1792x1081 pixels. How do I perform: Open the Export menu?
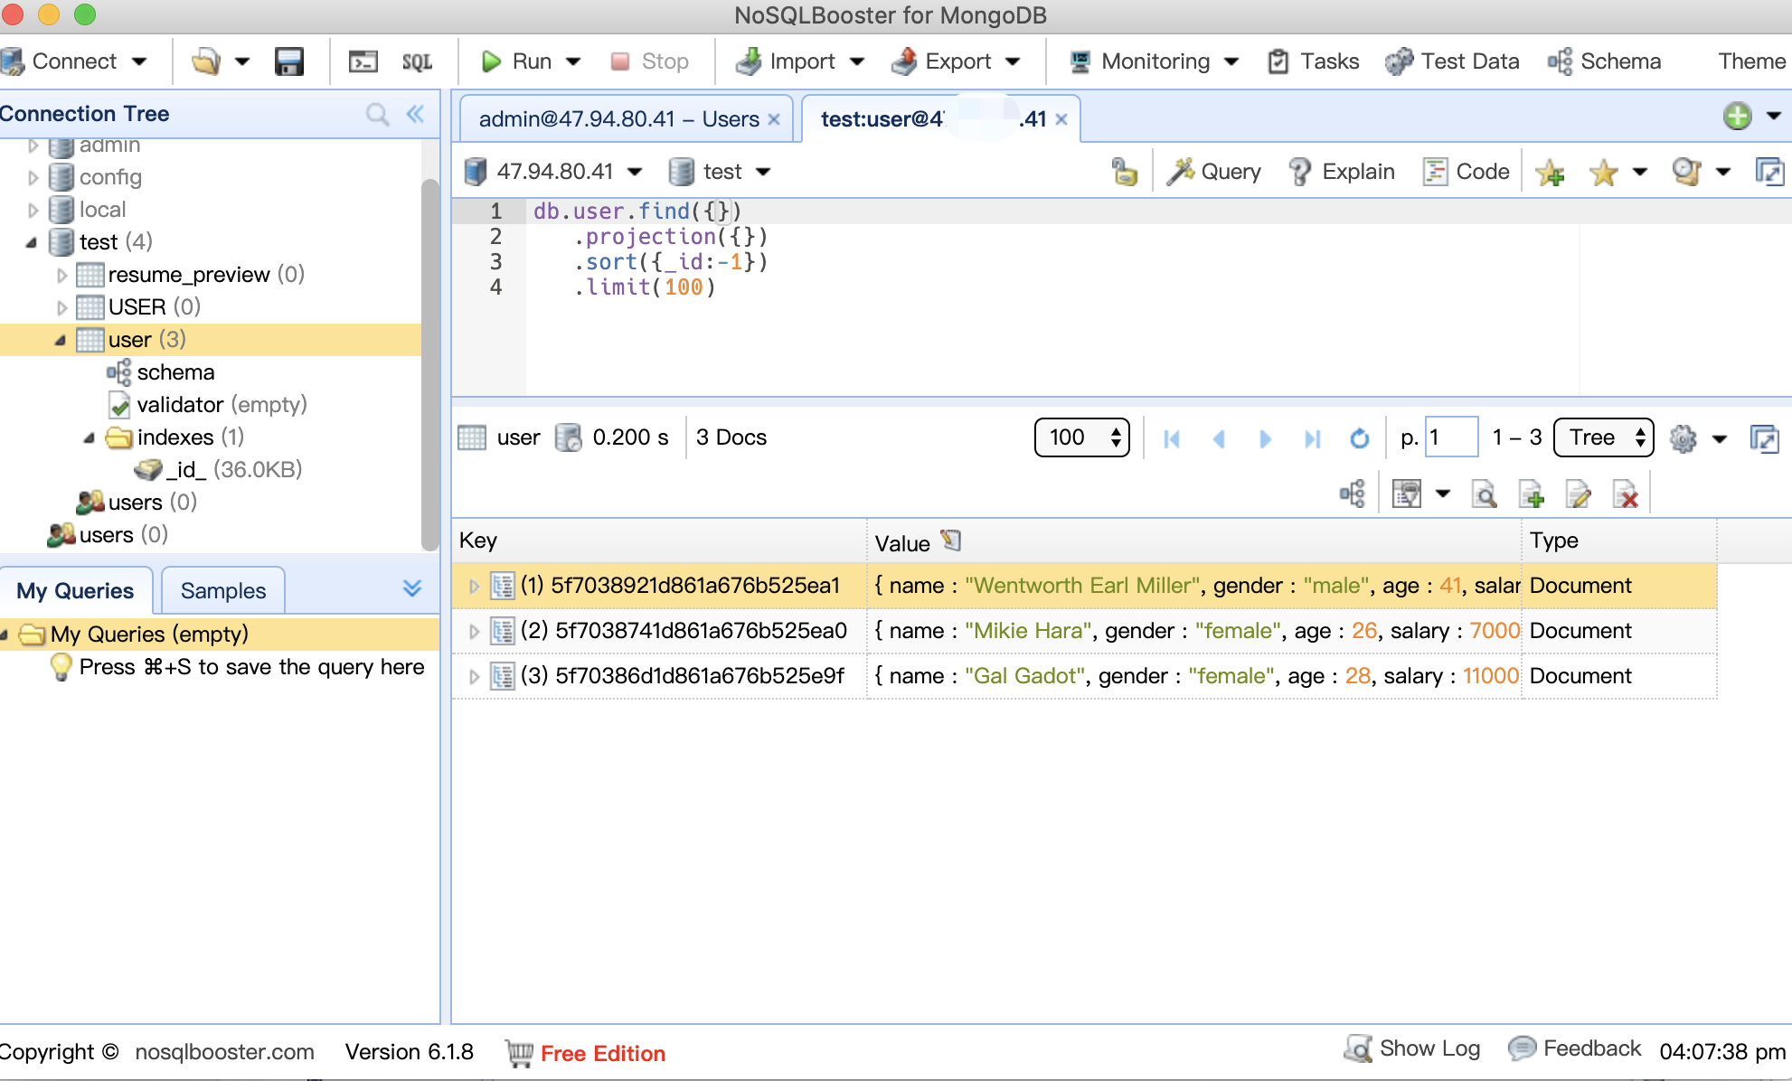coord(955,61)
